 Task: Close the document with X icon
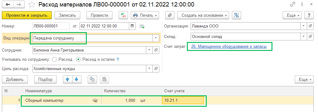click(x=311, y=4)
